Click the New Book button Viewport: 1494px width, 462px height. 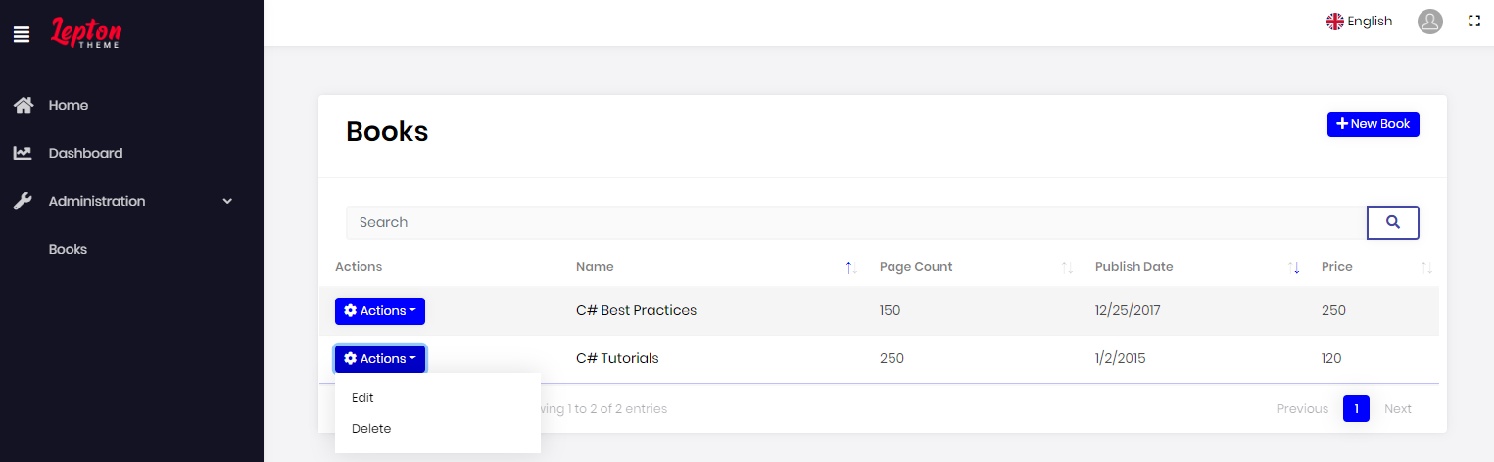[1373, 124]
